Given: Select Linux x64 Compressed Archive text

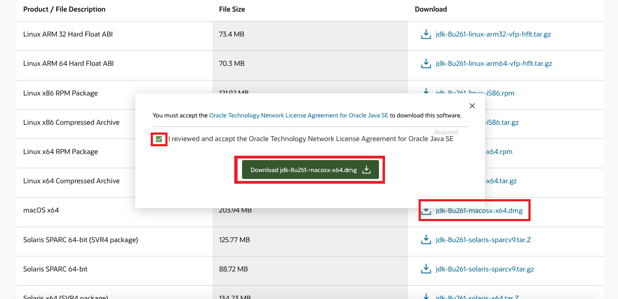Looking at the screenshot, I should pyautogui.click(x=71, y=181).
